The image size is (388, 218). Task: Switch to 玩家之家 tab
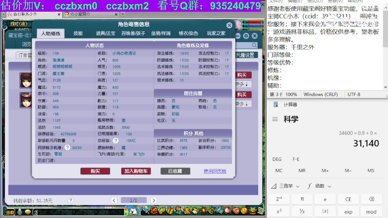[216, 34]
